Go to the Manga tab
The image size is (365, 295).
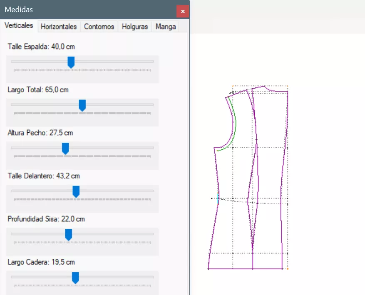tap(166, 27)
